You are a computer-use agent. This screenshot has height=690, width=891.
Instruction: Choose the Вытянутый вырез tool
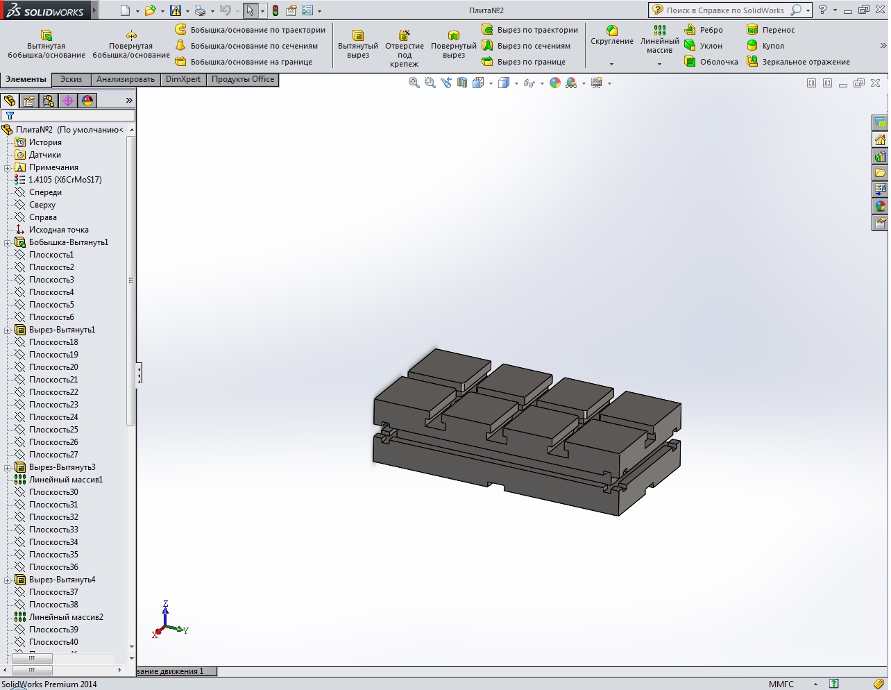tap(358, 44)
